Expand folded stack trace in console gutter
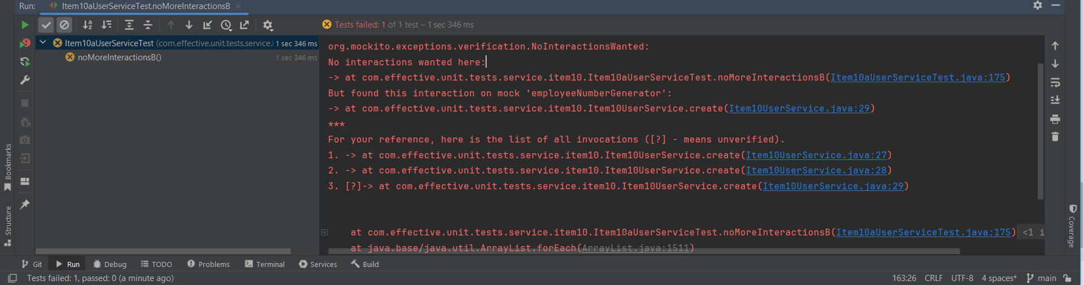This screenshot has height=285, width=1084. coord(325,232)
